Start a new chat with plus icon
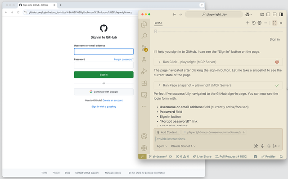The width and height of the screenshot is (288, 179). click(247, 23)
